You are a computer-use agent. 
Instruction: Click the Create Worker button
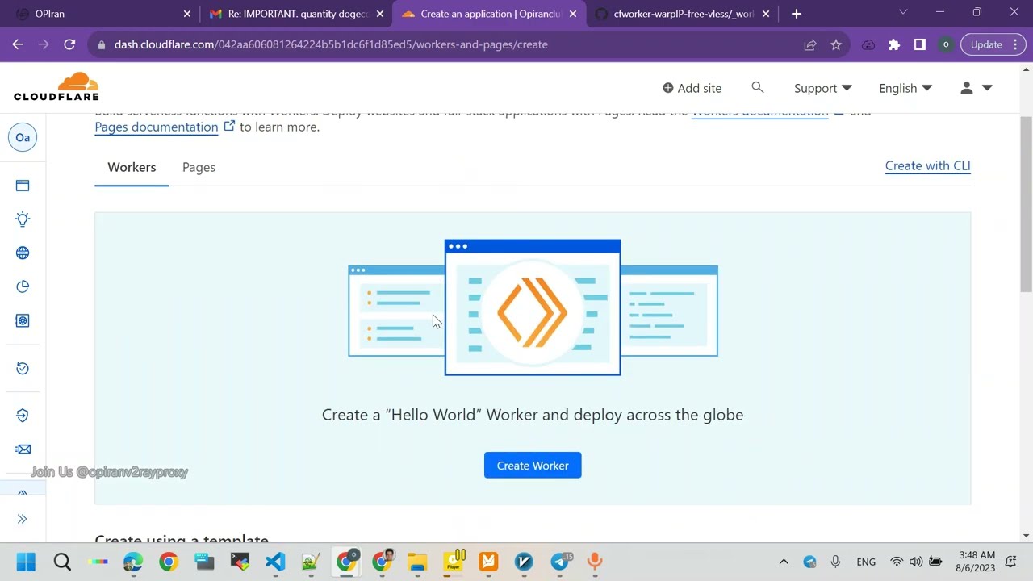533,466
